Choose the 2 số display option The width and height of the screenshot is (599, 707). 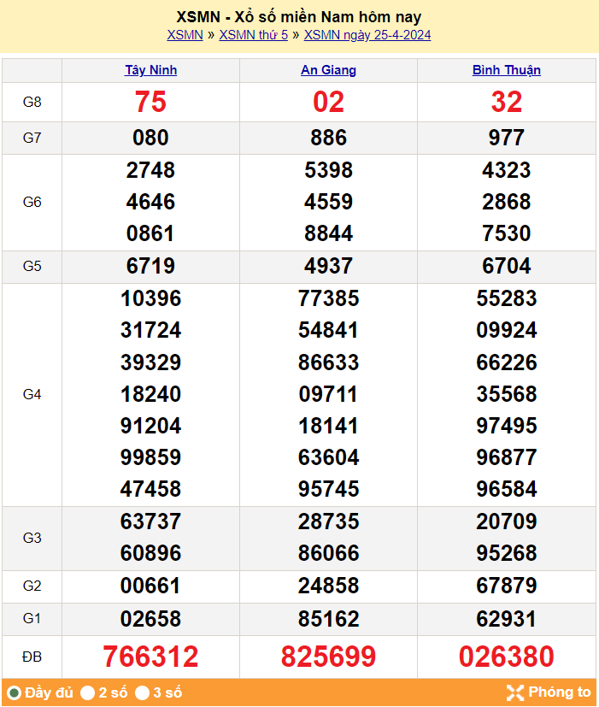88,692
